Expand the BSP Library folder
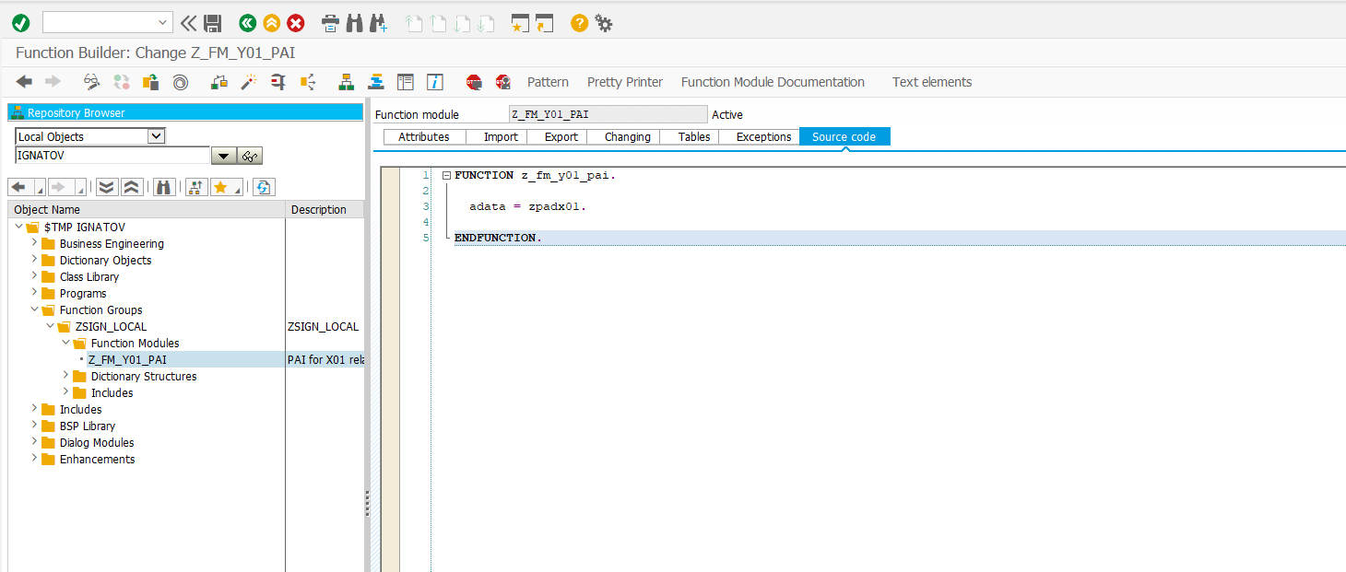The width and height of the screenshot is (1346, 572). tap(35, 426)
